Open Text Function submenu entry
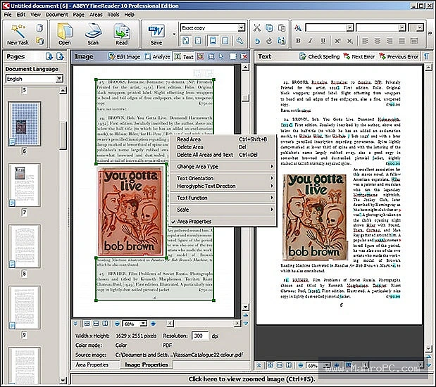The image size is (436, 387). click(223, 198)
